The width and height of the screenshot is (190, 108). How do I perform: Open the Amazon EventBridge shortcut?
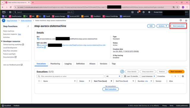tap(110, 16)
